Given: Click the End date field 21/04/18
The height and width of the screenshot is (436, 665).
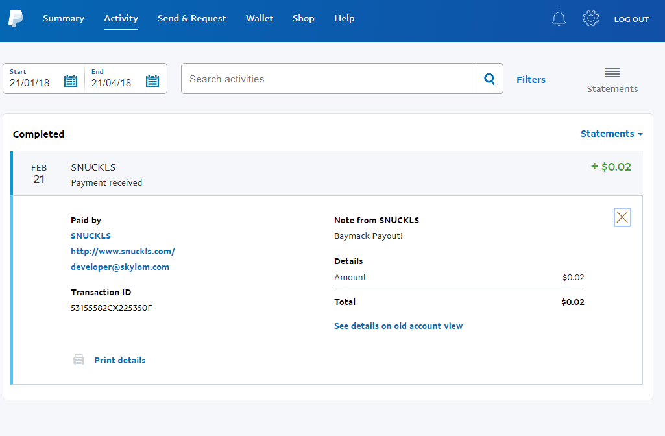Looking at the screenshot, I should tap(111, 82).
